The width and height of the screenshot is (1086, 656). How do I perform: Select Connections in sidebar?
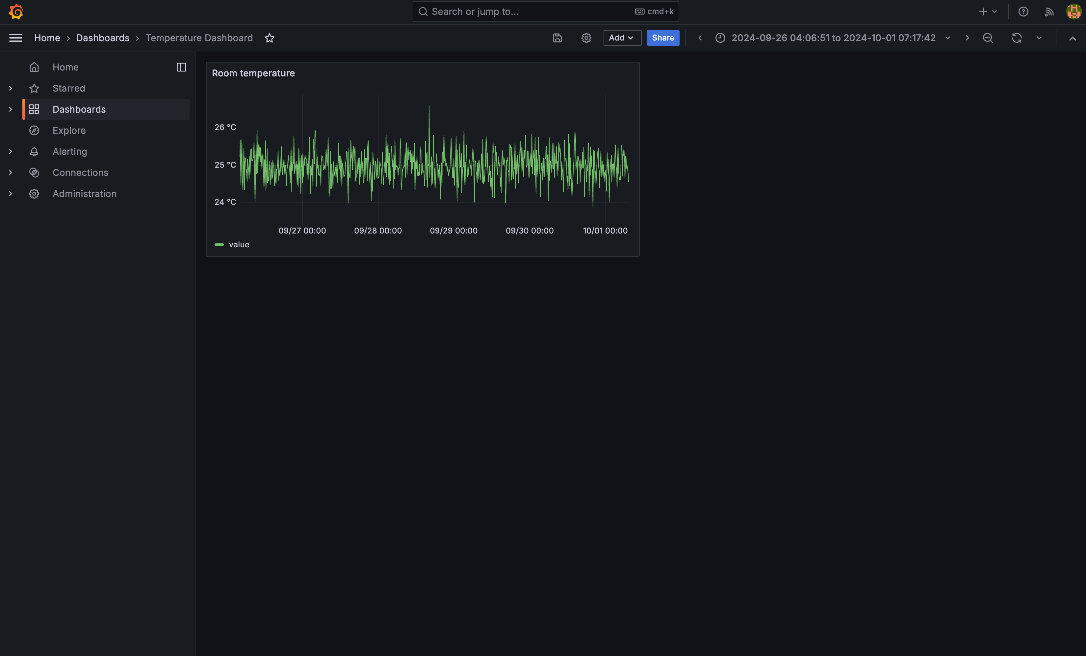coord(80,173)
